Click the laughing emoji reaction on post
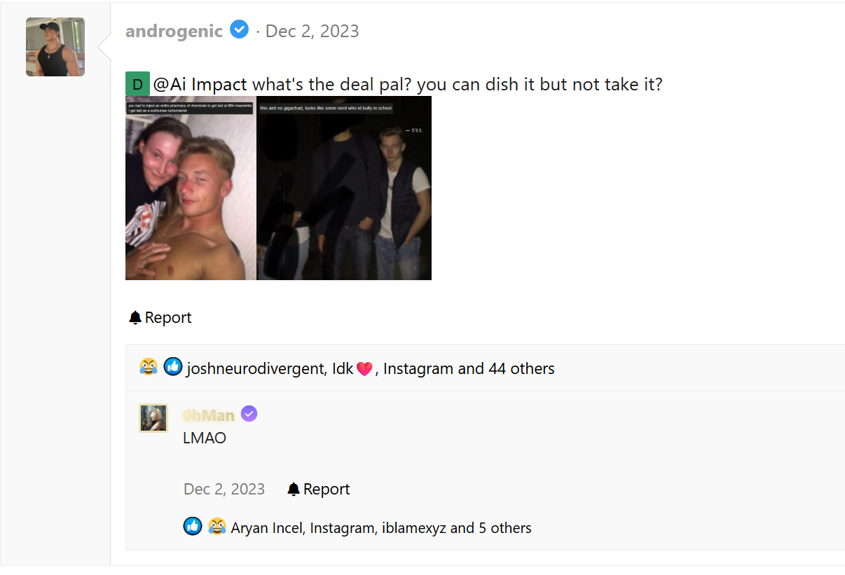The width and height of the screenshot is (845, 575). coord(149,367)
